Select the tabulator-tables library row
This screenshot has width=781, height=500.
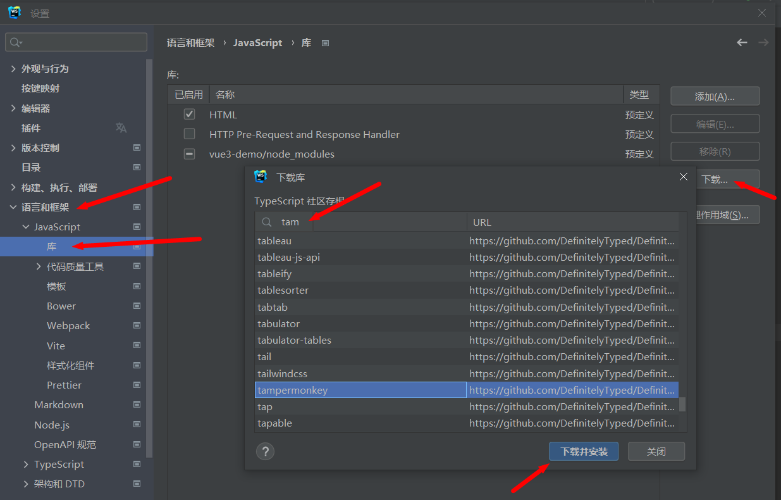[467, 340]
